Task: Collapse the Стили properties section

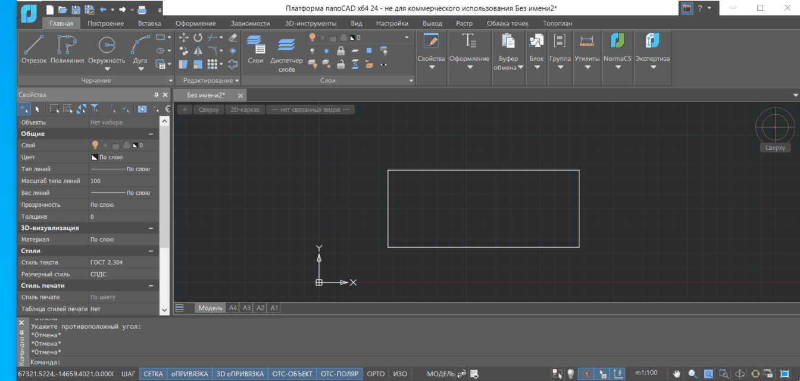Action: pos(151,251)
